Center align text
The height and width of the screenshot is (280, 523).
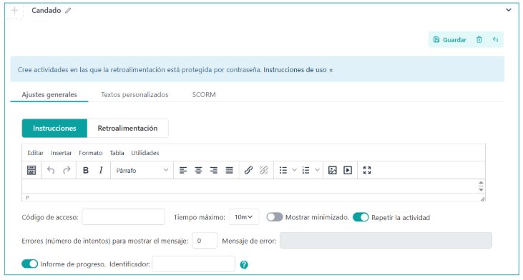[x=198, y=170]
